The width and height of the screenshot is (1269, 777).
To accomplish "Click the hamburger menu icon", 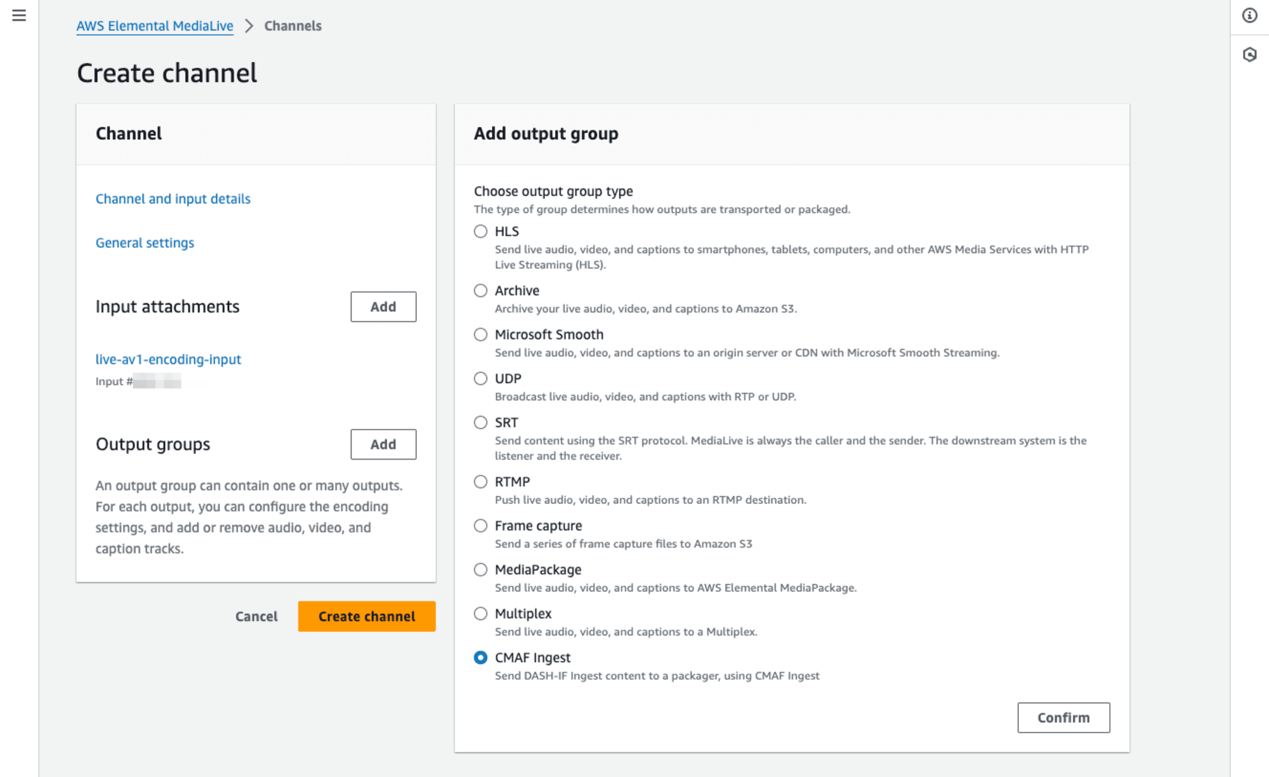I will [x=19, y=17].
